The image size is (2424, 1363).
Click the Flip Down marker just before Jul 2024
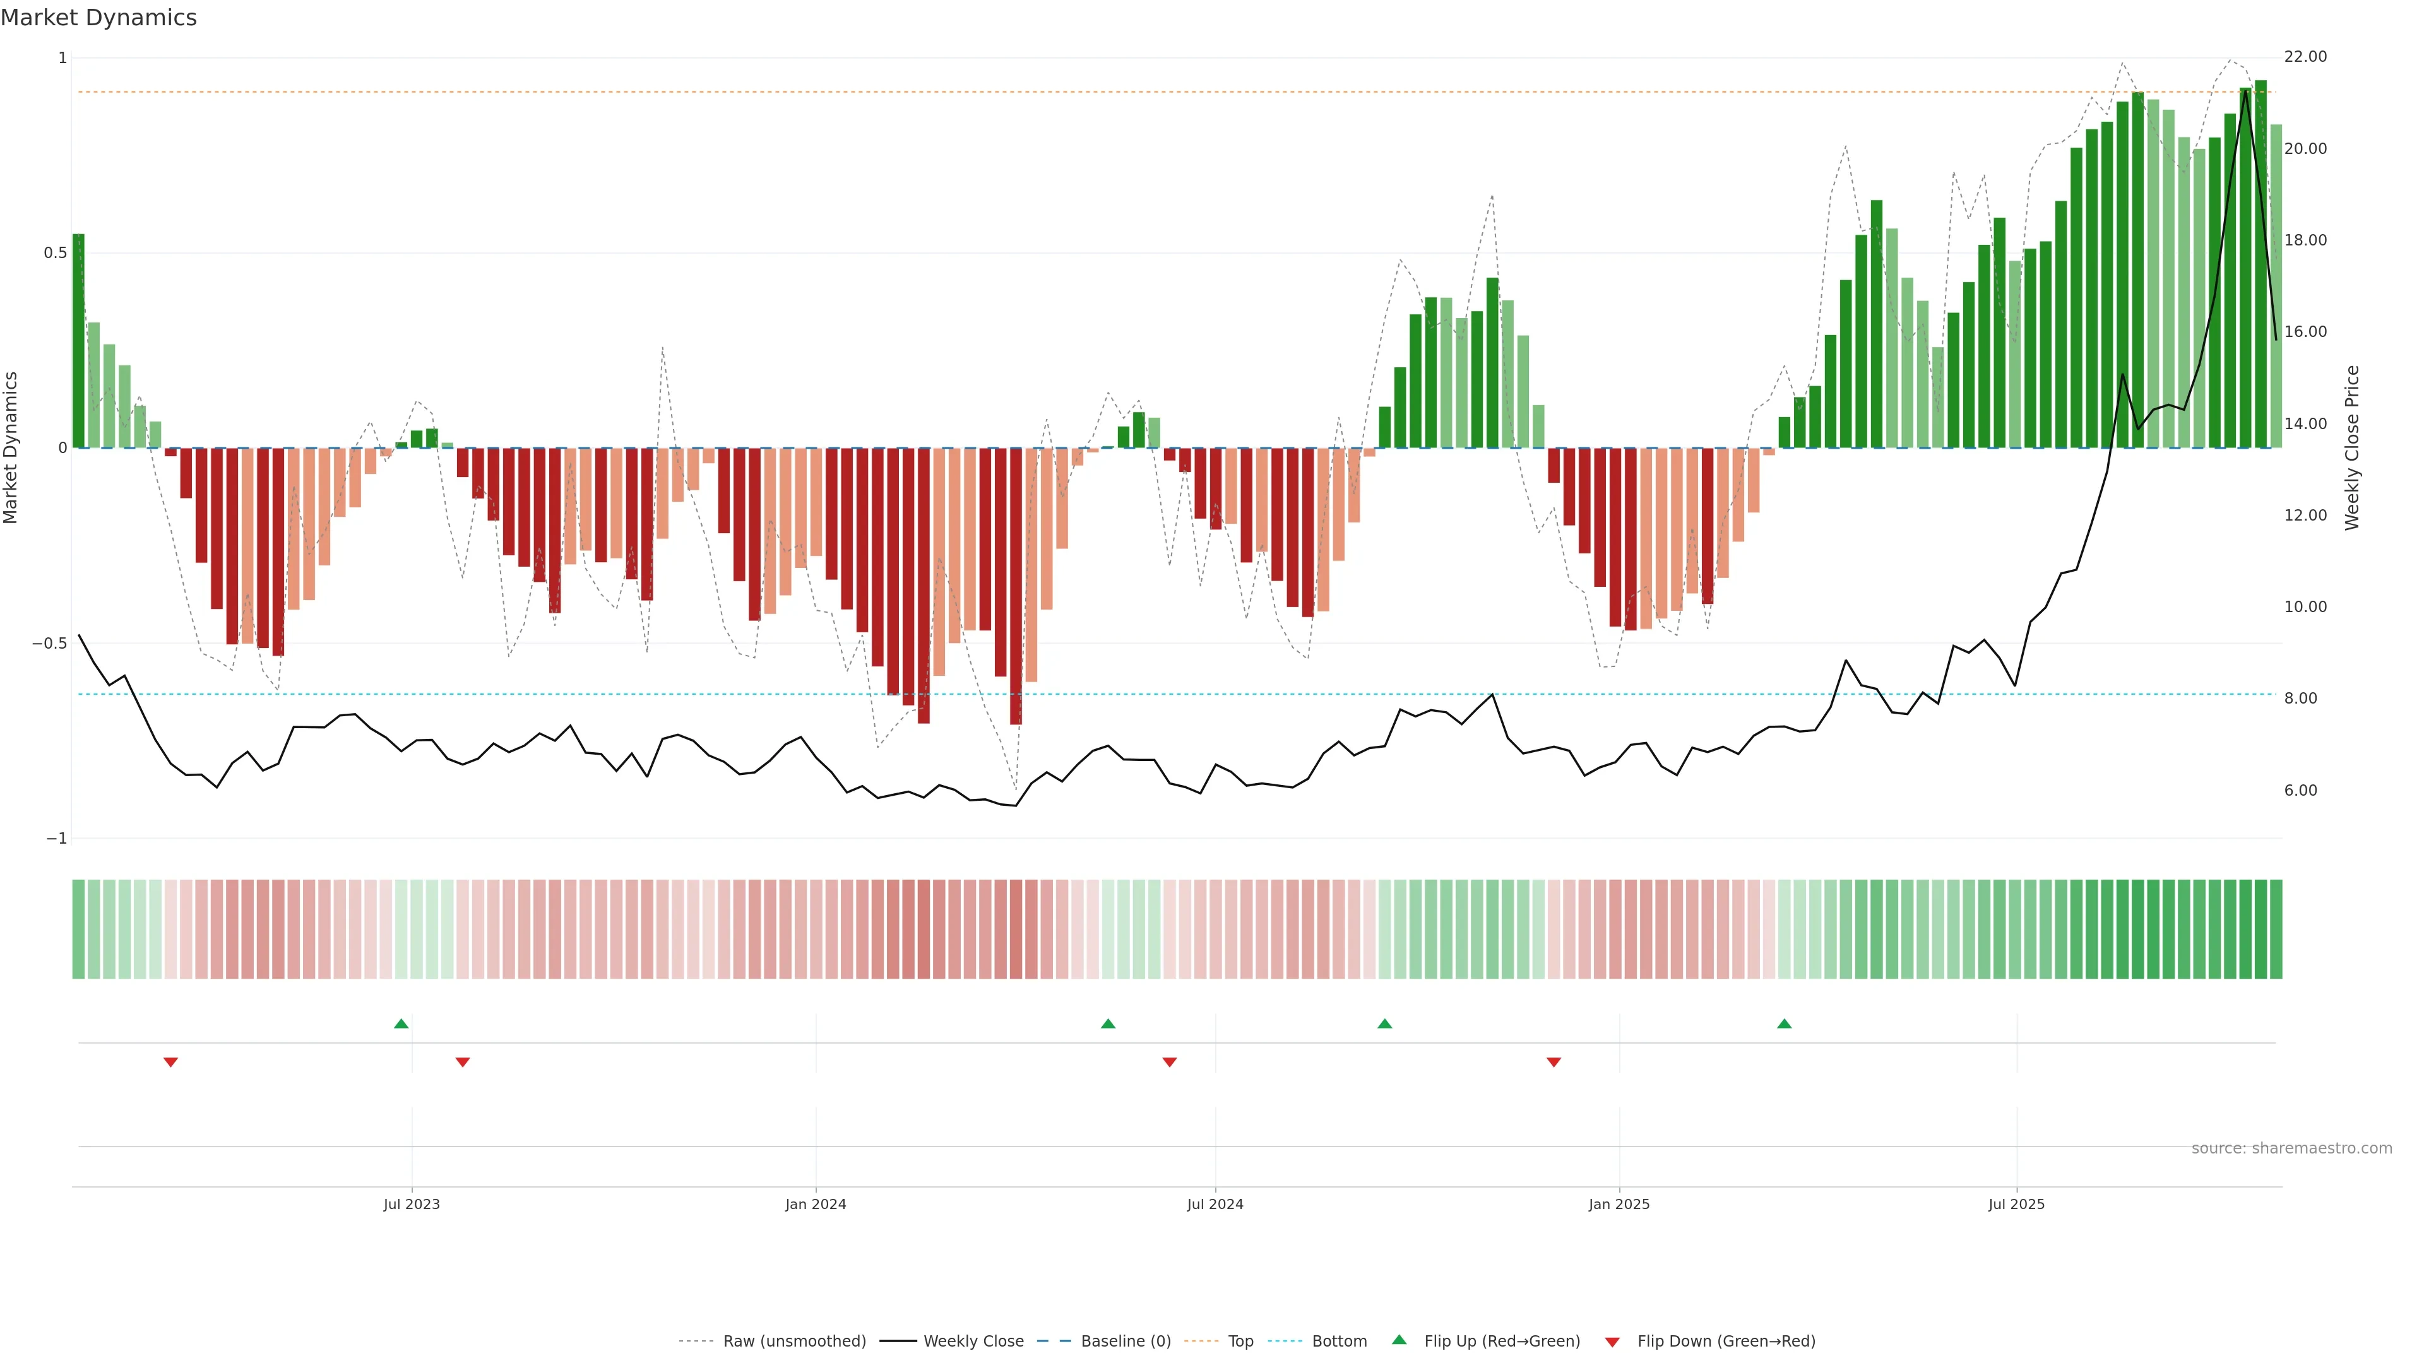[x=1170, y=1062]
